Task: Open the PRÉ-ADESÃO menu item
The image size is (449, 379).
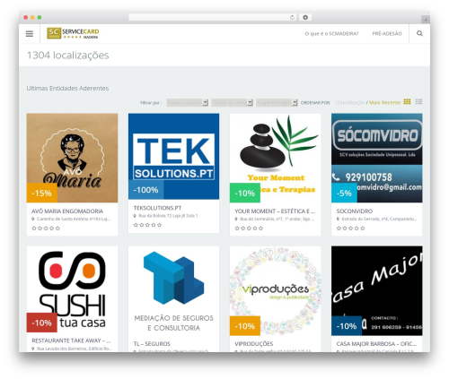Action: click(x=387, y=34)
